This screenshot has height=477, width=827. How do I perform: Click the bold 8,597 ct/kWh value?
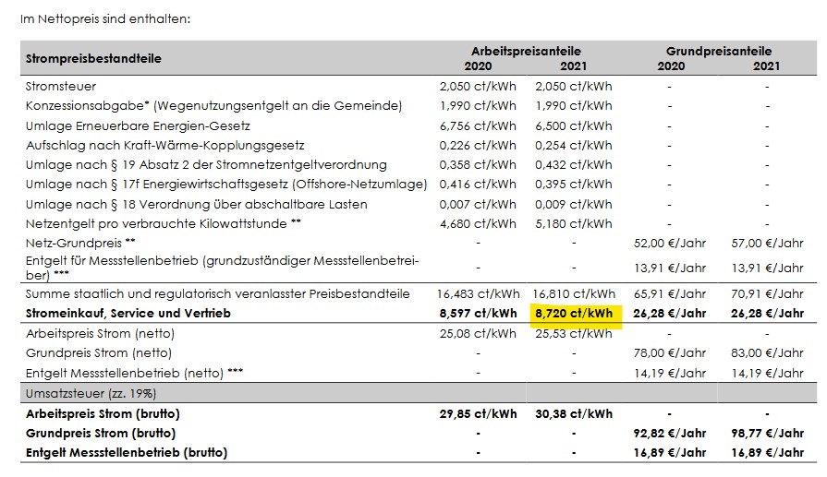[x=478, y=314]
